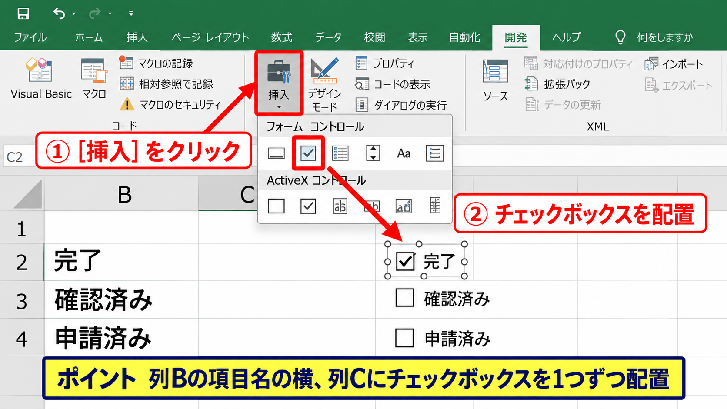Switch to the 表示 tab
Image resolution: width=727 pixels, height=409 pixels.
point(417,37)
